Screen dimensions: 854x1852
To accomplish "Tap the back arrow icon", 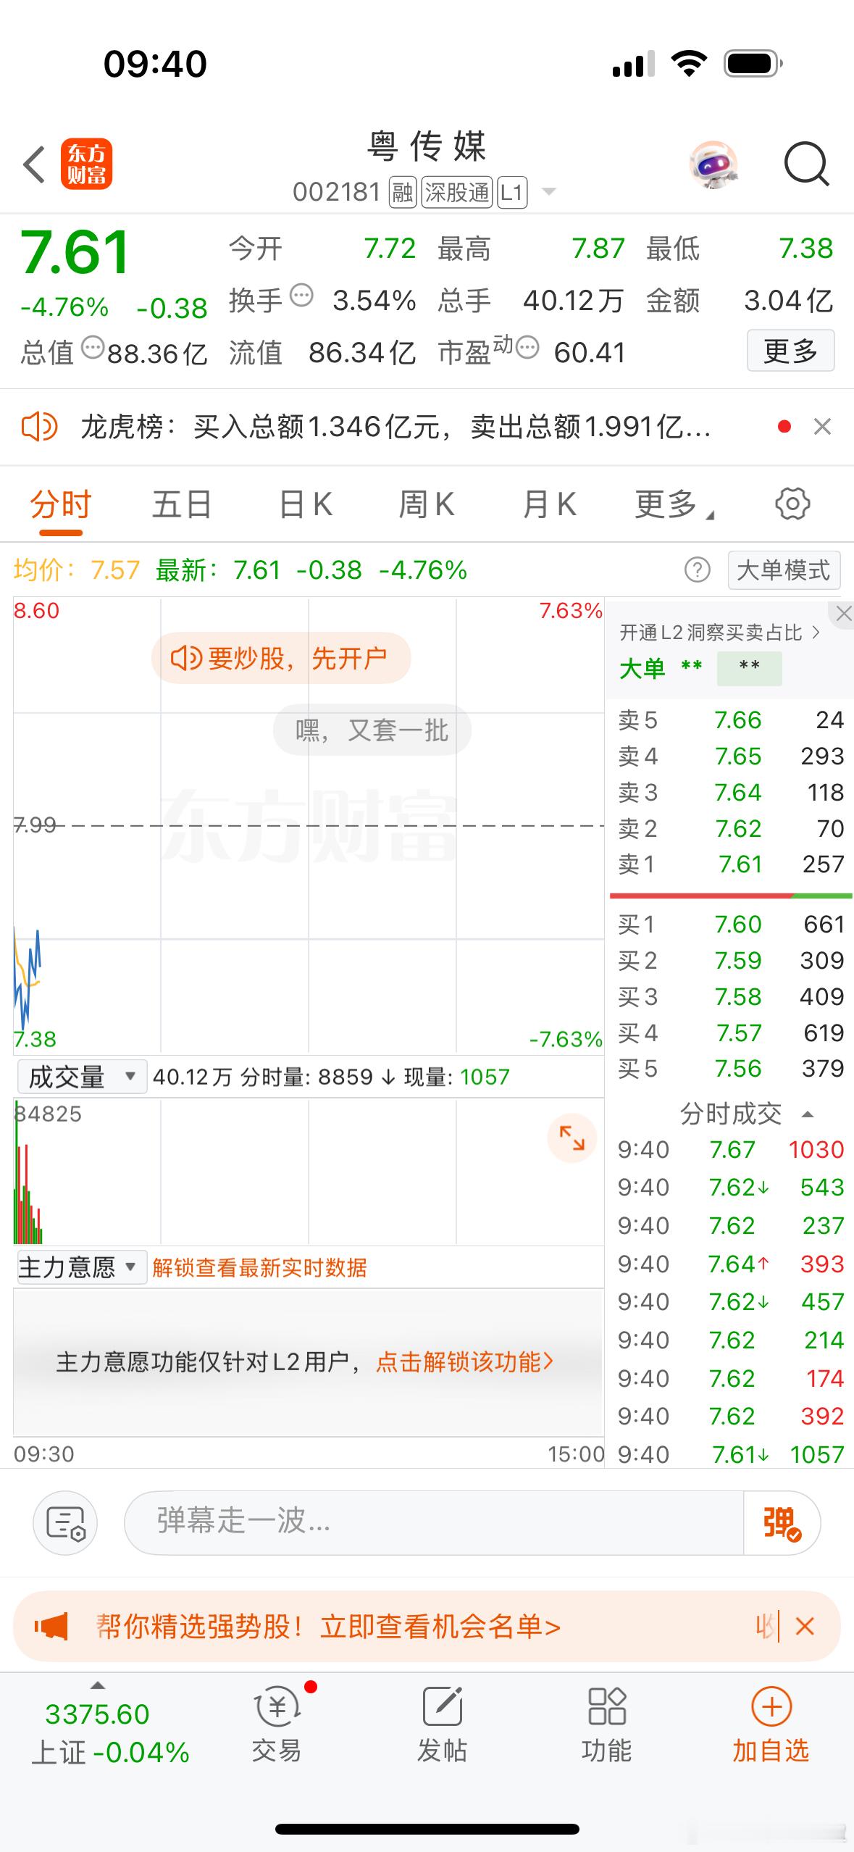I will point(34,164).
